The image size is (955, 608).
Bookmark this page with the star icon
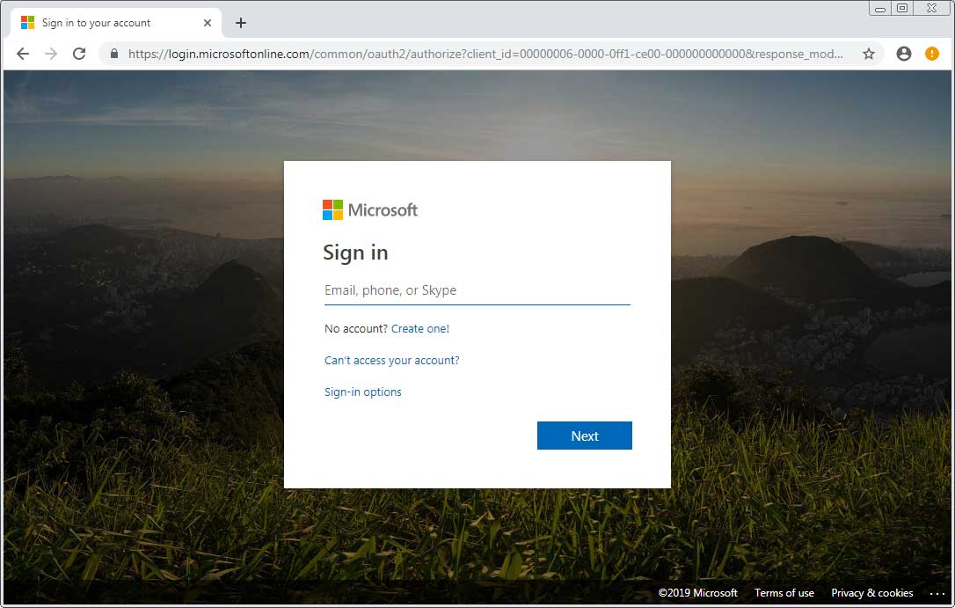869,54
